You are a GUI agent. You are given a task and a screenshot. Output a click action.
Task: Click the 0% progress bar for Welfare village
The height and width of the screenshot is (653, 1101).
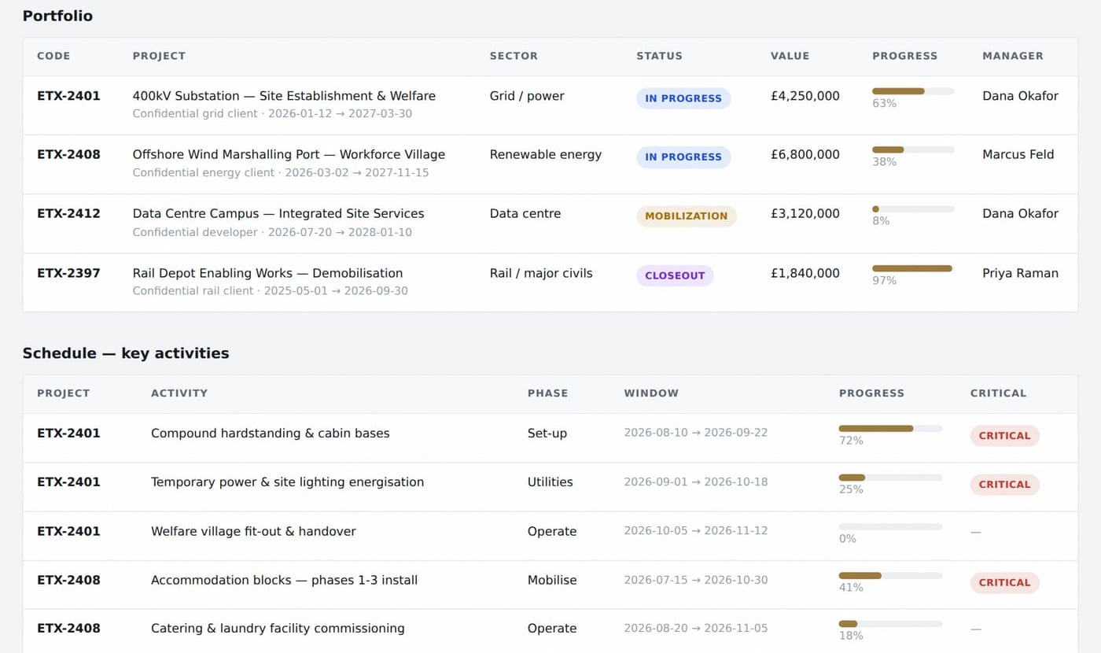890,526
